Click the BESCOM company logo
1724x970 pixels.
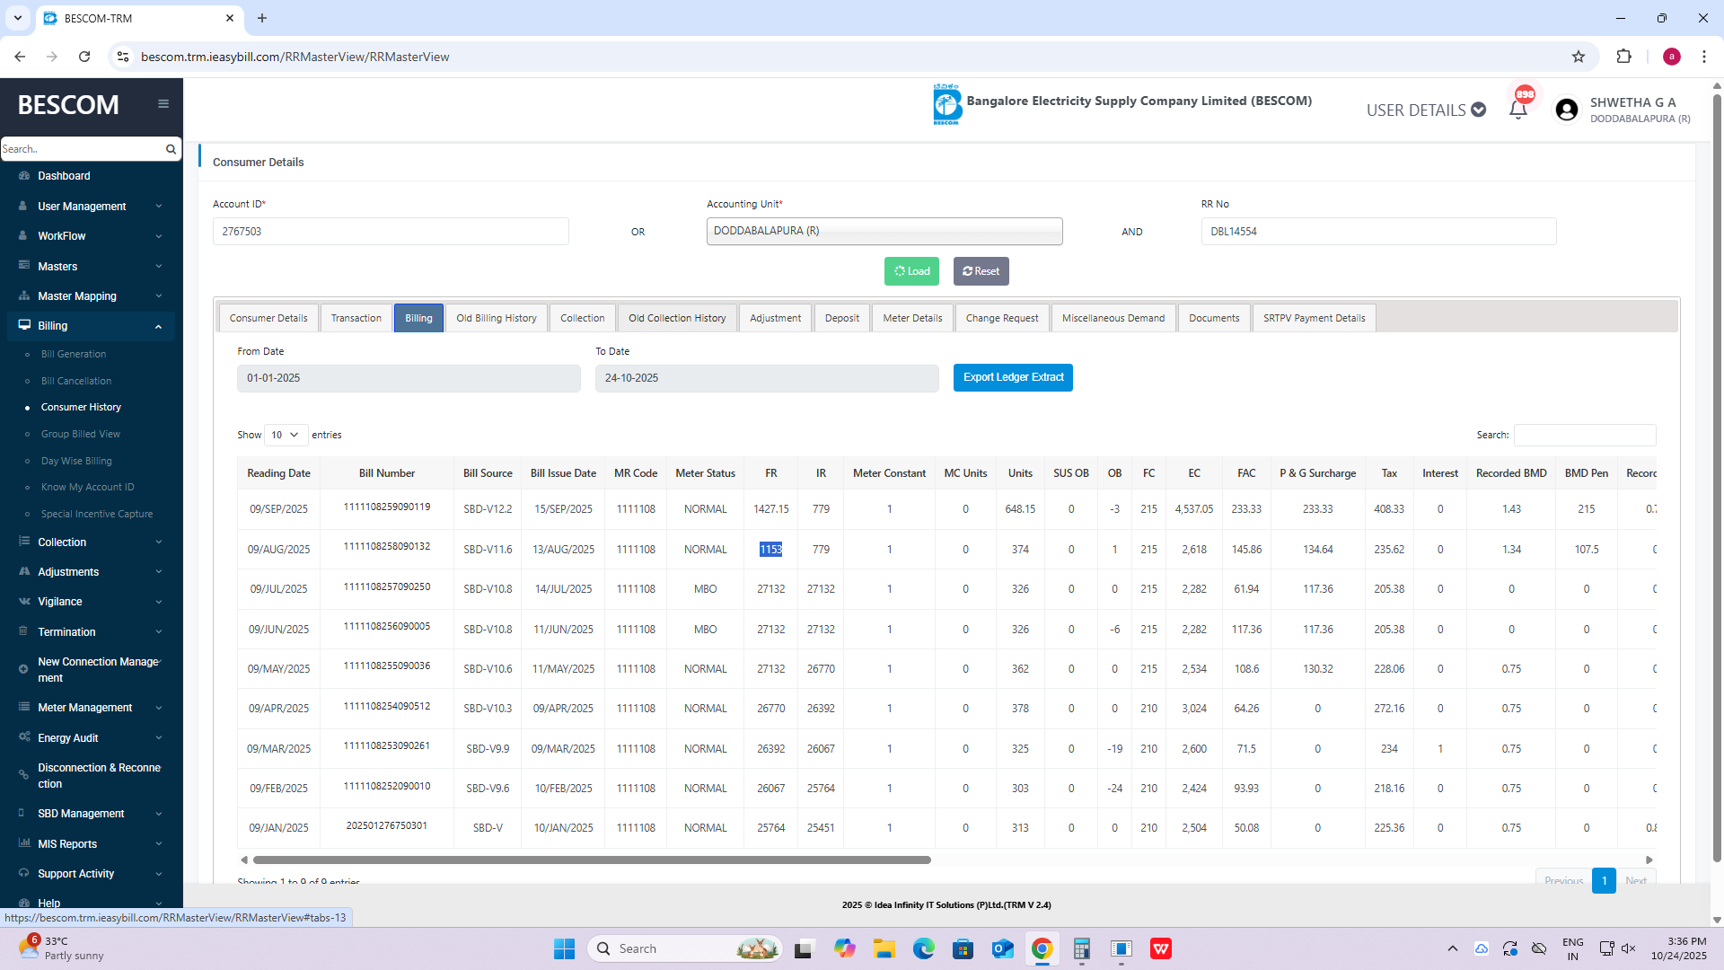(x=946, y=105)
